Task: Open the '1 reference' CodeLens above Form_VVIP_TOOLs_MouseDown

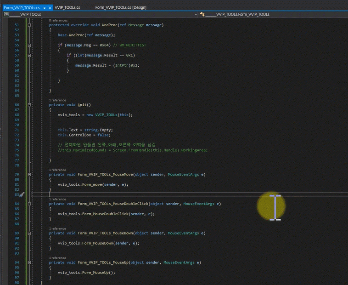Action: coord(57,228)
